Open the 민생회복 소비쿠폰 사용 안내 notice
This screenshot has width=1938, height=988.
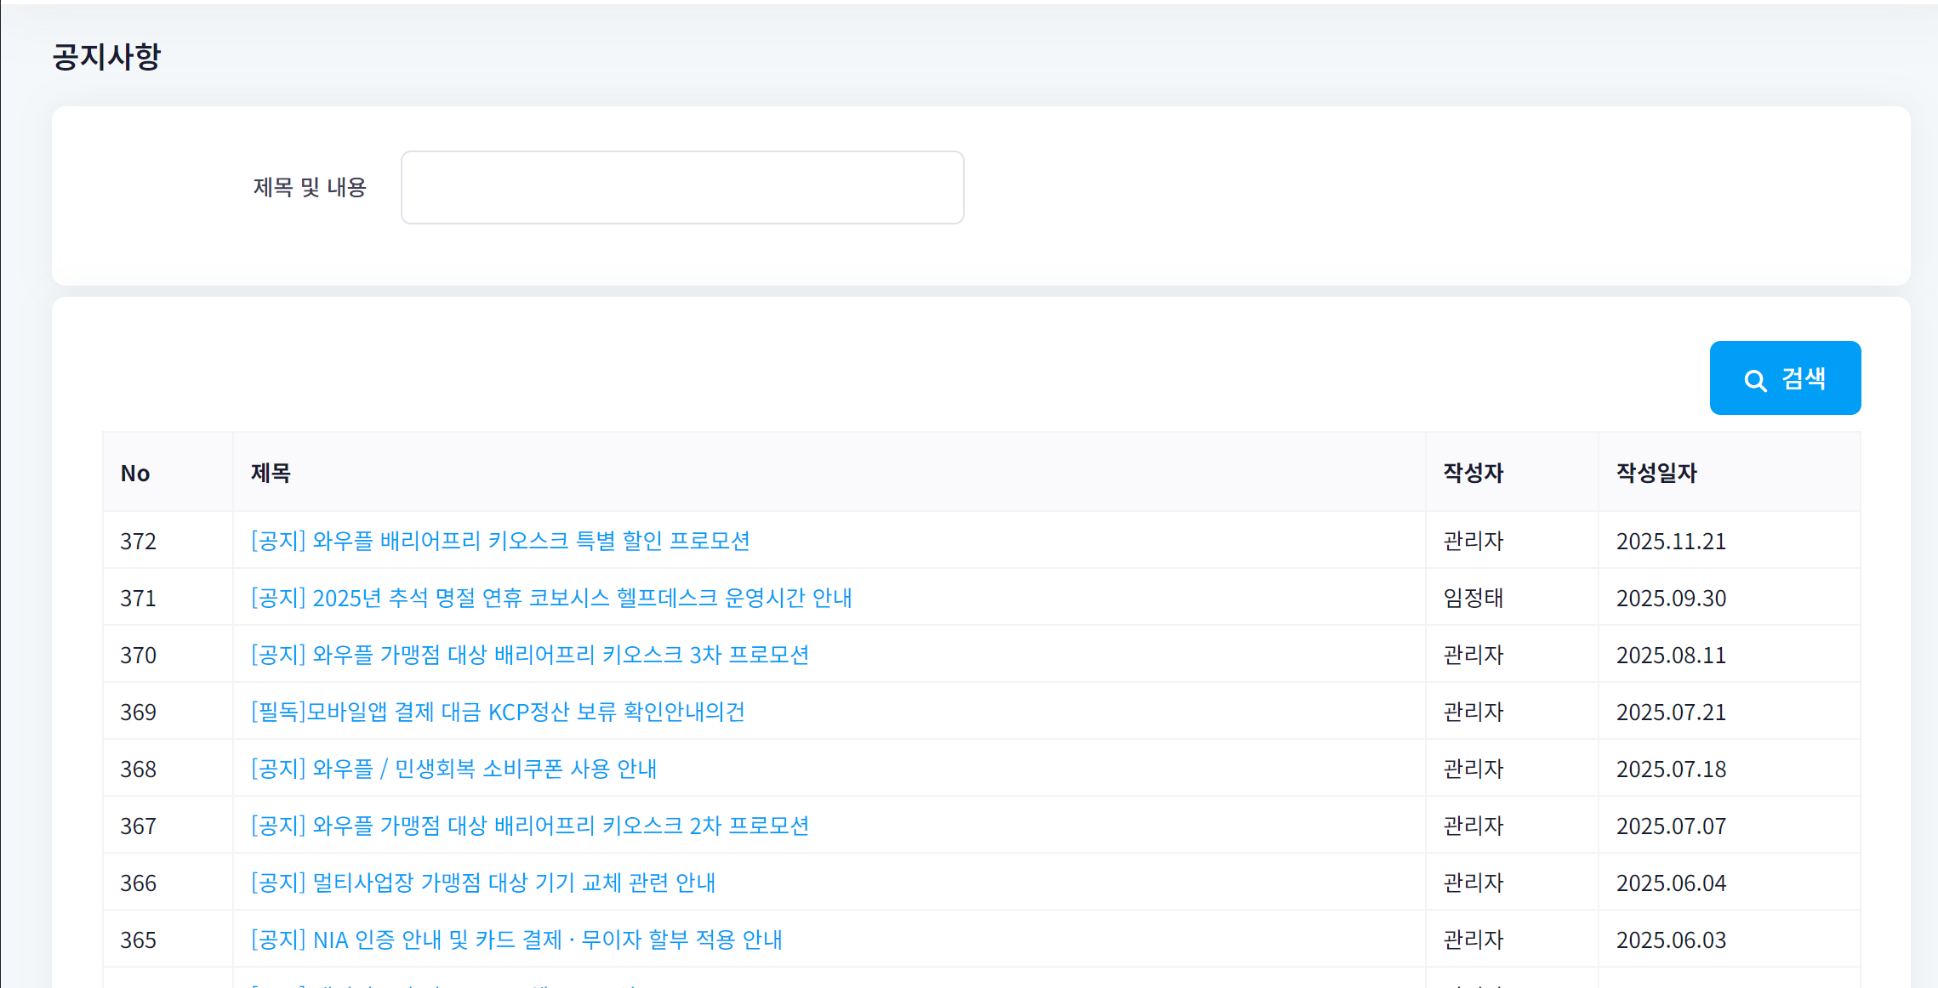pyautogui.click(x=453, y=769)
